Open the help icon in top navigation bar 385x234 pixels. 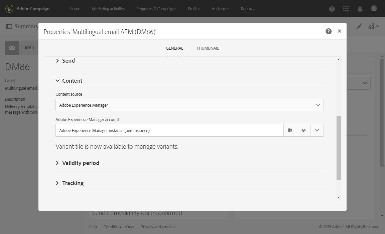coord(332,9)
